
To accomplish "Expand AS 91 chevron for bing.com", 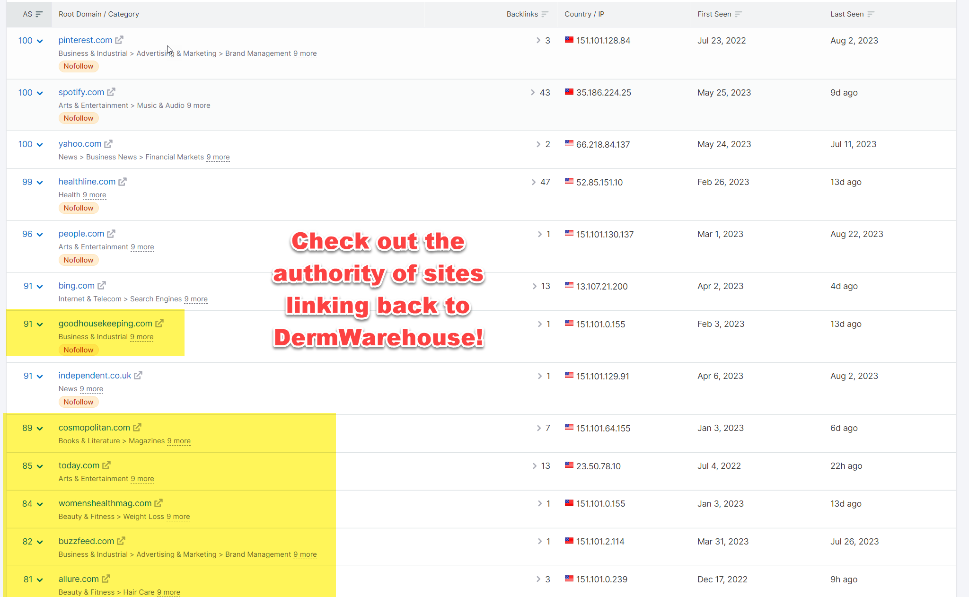I will pos(40,287).
